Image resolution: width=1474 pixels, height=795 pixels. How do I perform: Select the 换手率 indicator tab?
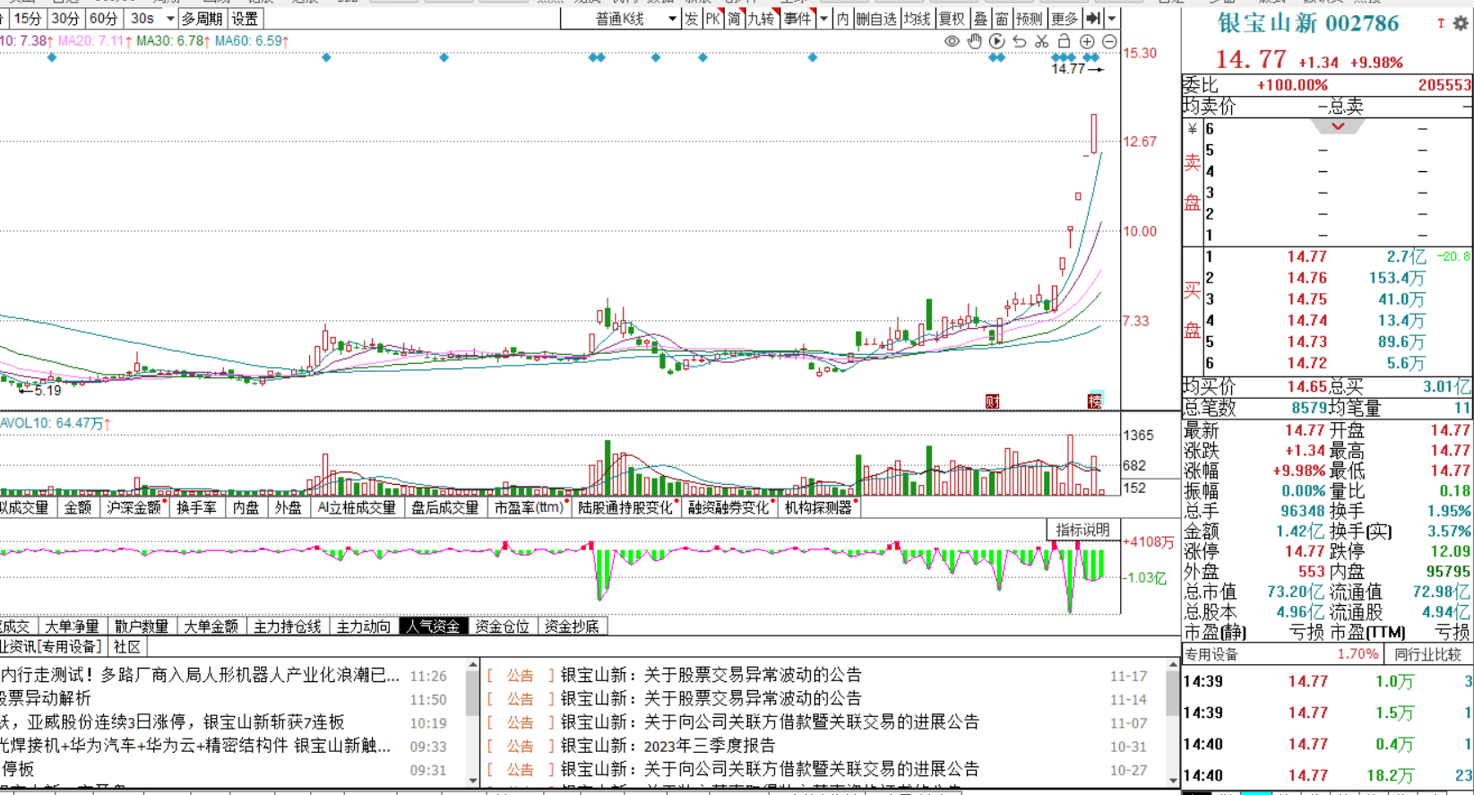(196, 507)
